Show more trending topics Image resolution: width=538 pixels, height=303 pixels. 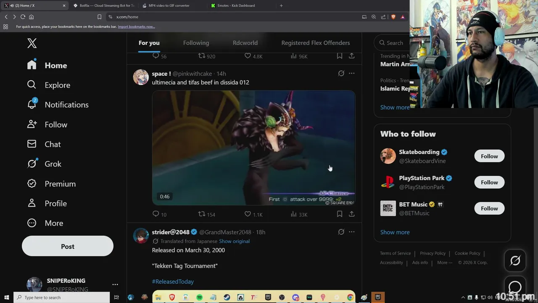click(x=395, y=107)
